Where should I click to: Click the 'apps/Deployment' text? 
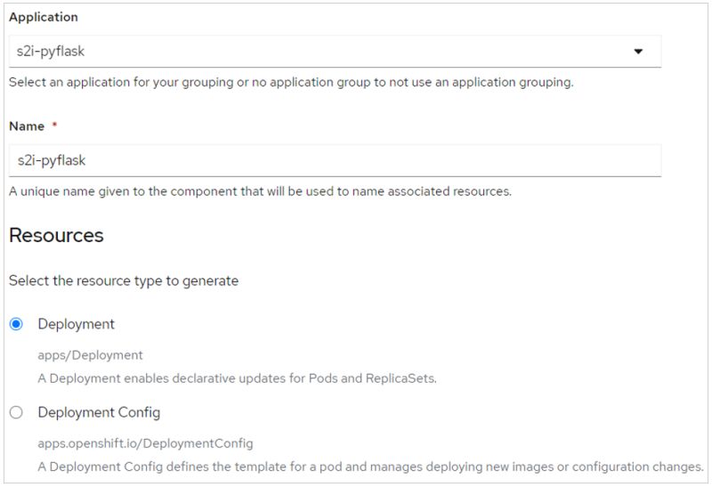pyautogui.click(x=90, y=355)
